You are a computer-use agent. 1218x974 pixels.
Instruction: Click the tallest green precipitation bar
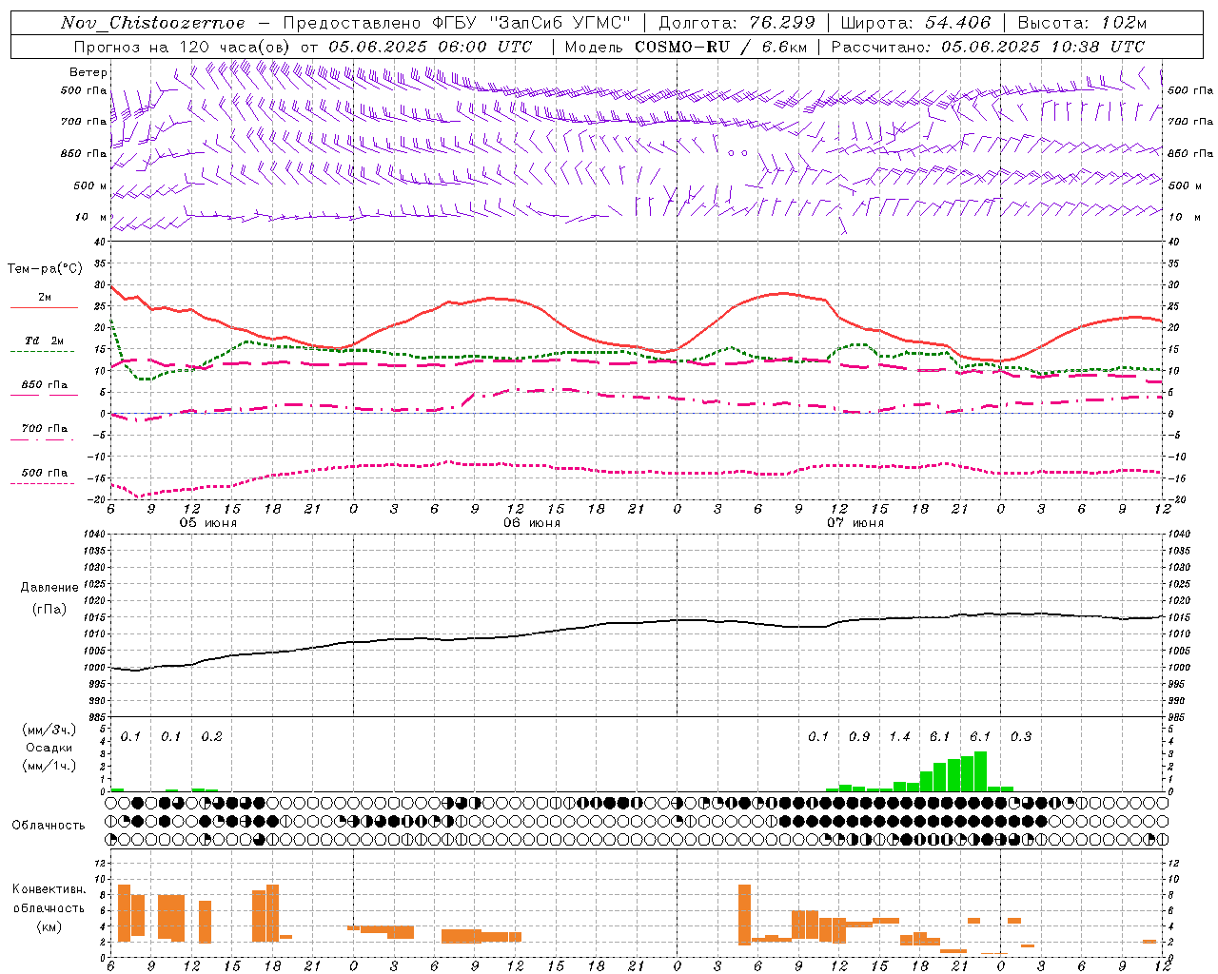click(980, 771)
